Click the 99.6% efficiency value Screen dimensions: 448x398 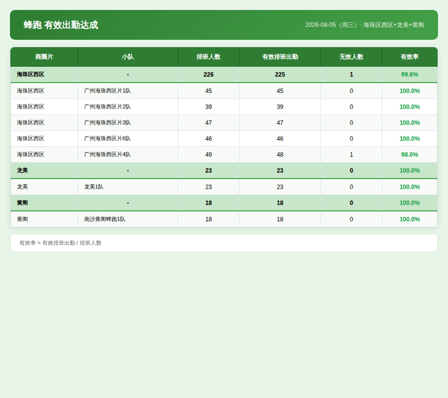[x=410, y=75]
